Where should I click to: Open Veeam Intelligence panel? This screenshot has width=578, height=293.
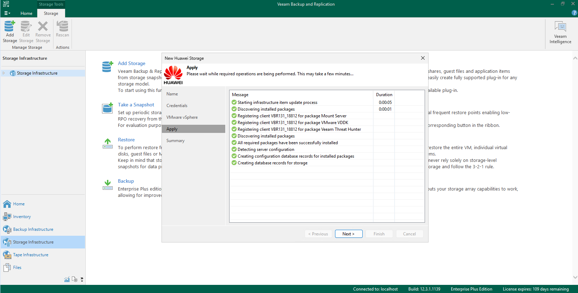[560, 32]
